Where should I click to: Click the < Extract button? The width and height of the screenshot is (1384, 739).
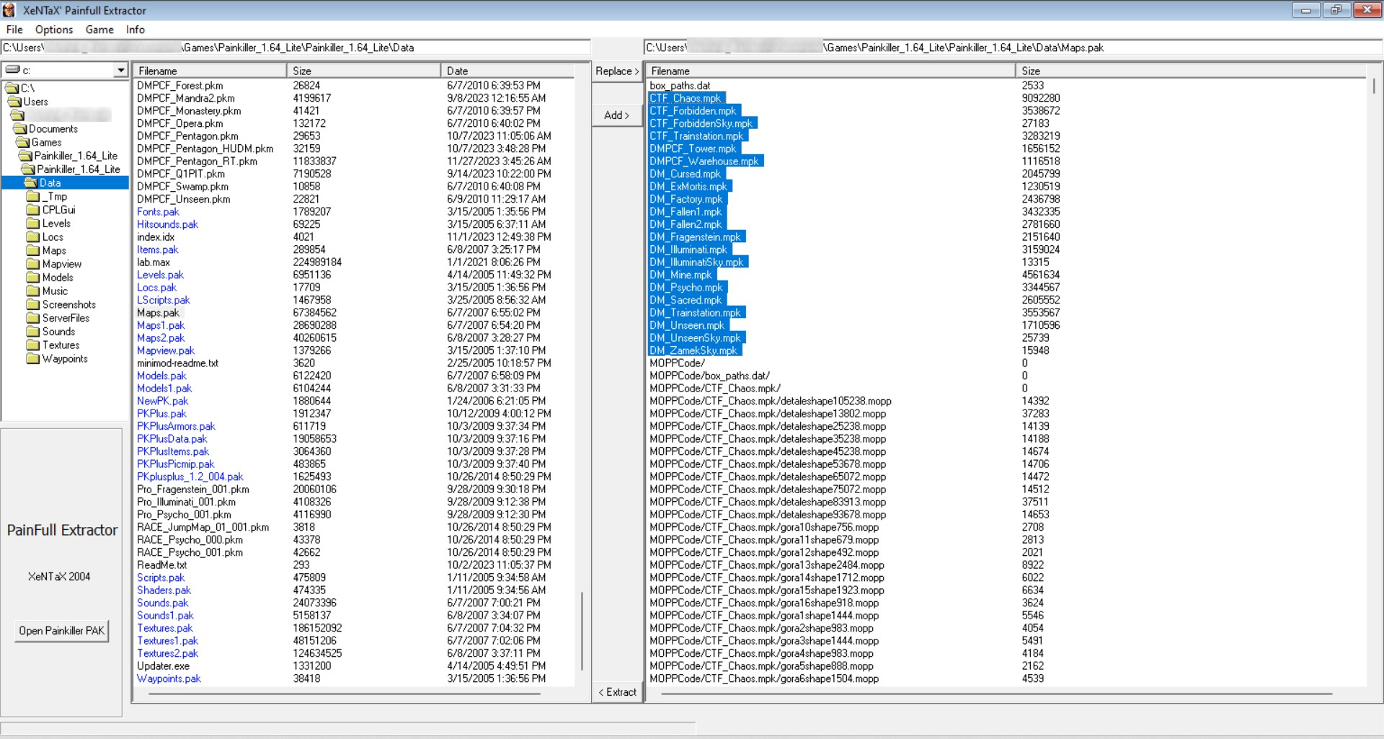coord(617,692)
